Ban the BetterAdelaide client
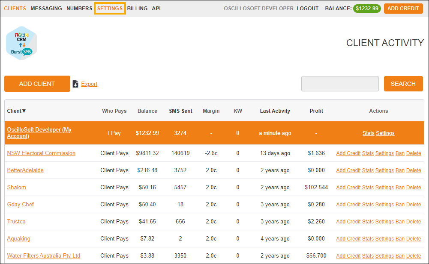Image resolution: width=429 pixels, height=264 pixels. point(400,170)
